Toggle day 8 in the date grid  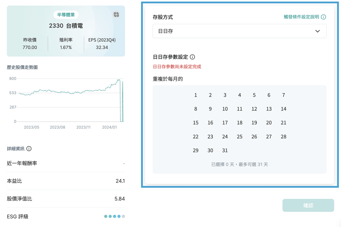(x=196, y=109)
